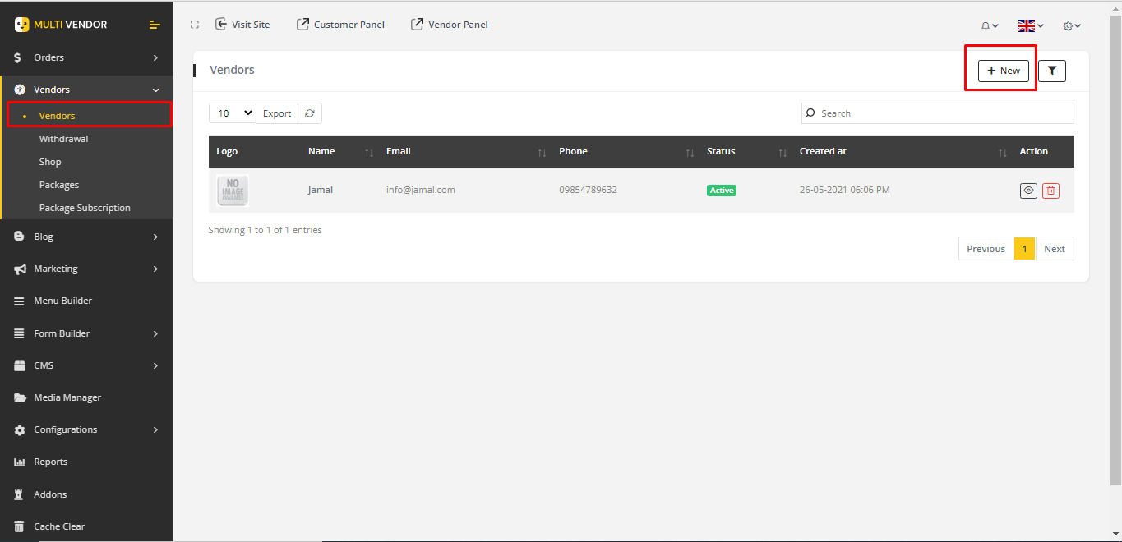Image resolution: width=1122 pixels, height=542 pixels.
Task: Open the language flag dropdown
Action: (x=1031, y=25)
